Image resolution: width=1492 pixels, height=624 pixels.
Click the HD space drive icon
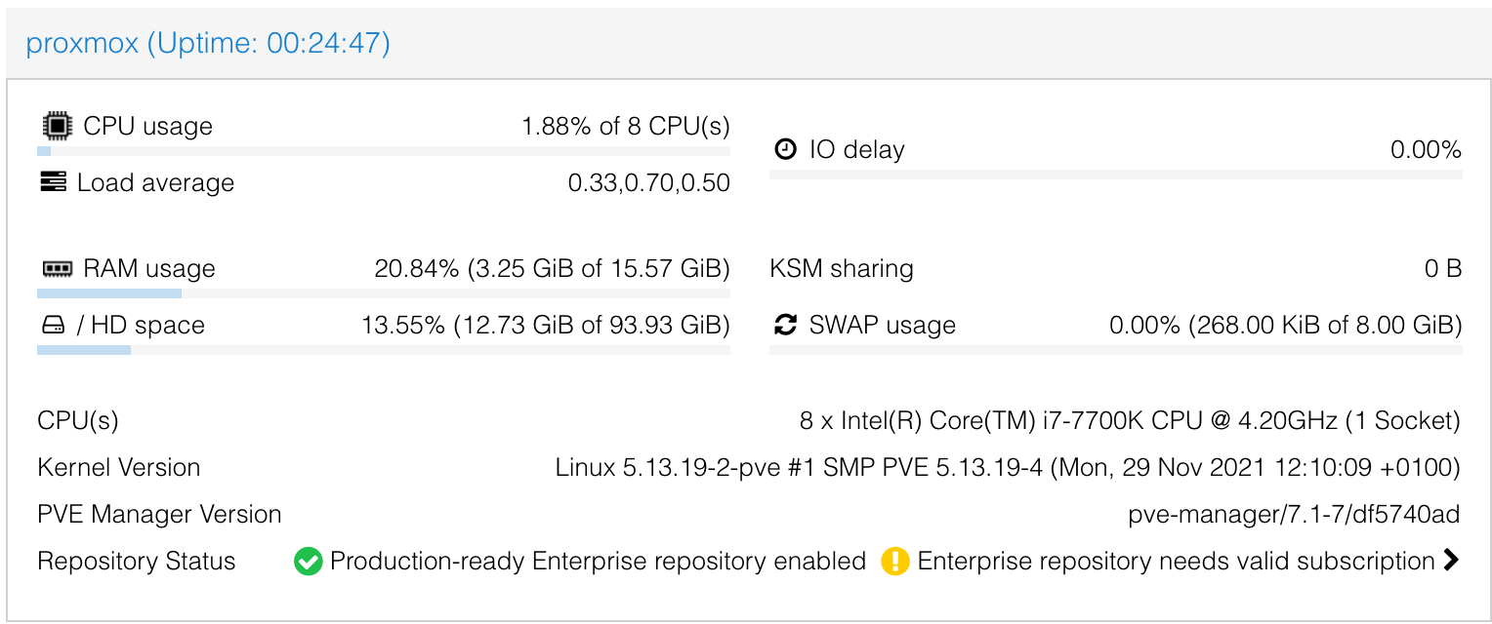[53, 325]
